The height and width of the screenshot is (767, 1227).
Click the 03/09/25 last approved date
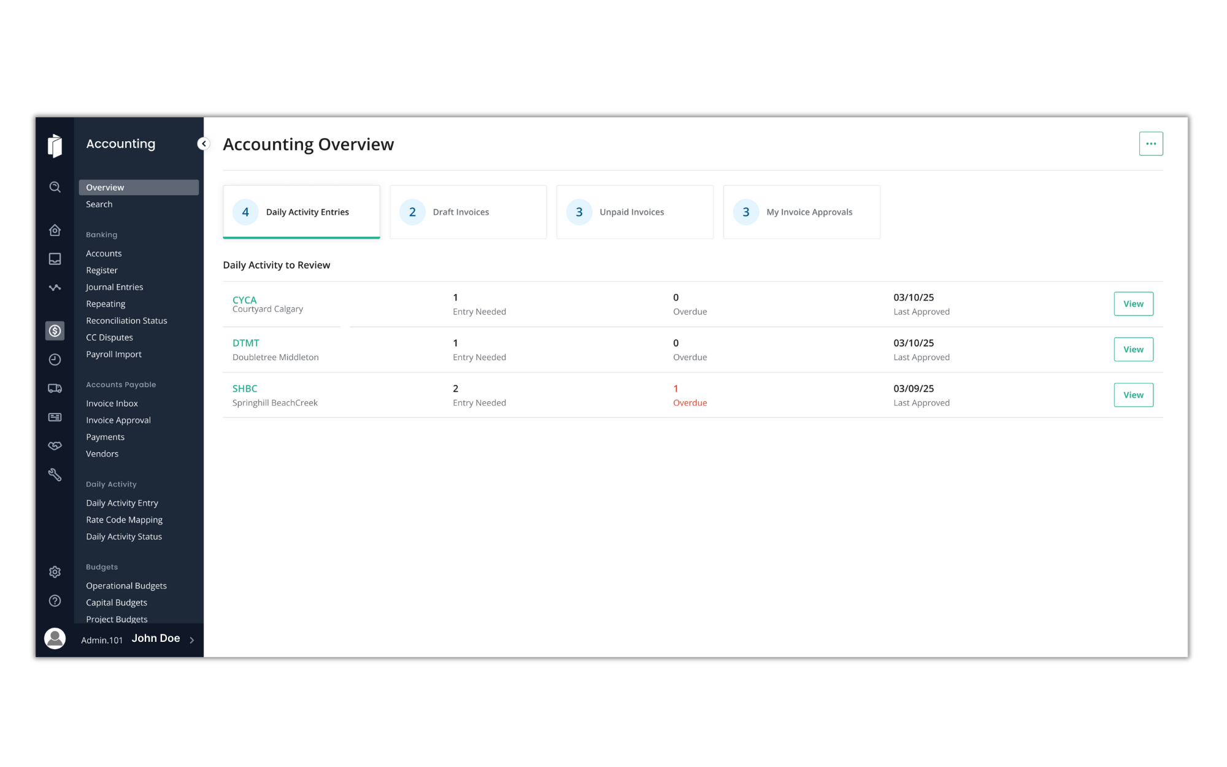click(x=914, y=388)
